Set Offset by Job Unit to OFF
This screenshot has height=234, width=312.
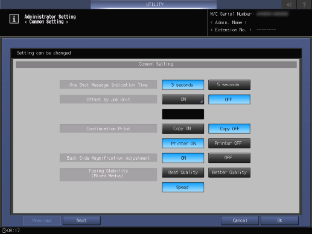pyautogui.click(x=229, y=100)
